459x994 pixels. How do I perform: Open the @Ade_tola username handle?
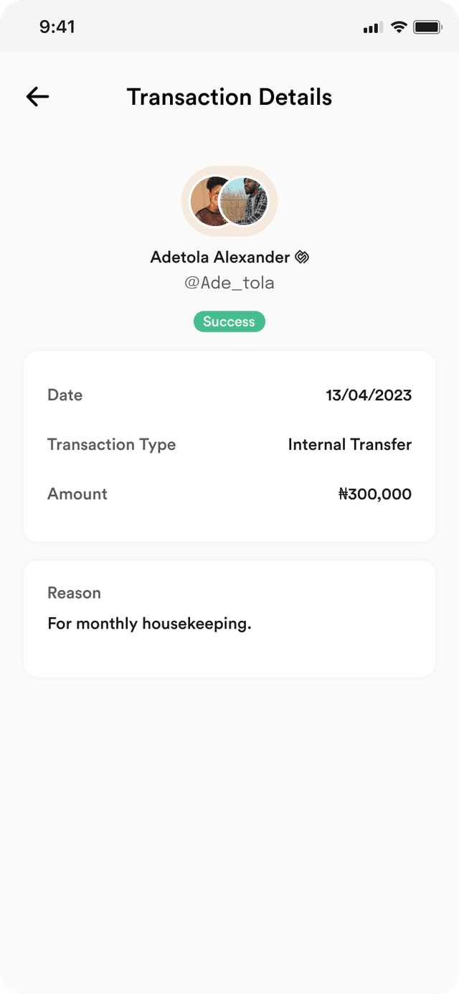(229, 283)
